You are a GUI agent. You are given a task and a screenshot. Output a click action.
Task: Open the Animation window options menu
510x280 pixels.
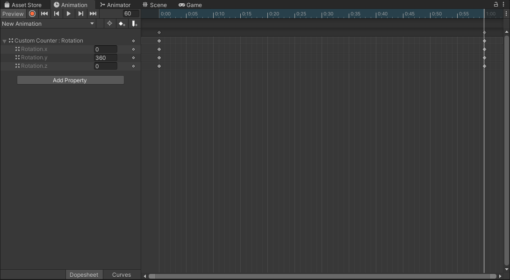point(503,4)
